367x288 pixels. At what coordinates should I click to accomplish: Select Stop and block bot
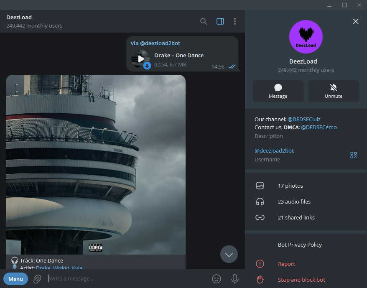(x=301, y=280)
